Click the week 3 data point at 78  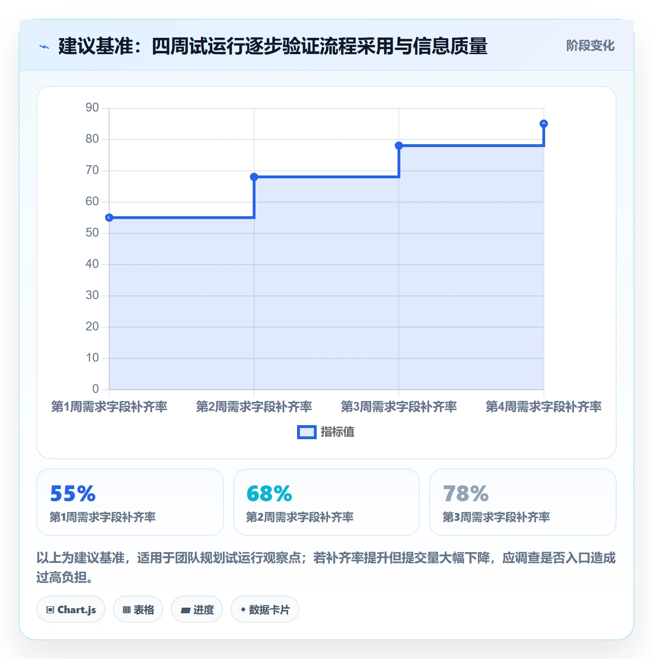pos(399,146)
